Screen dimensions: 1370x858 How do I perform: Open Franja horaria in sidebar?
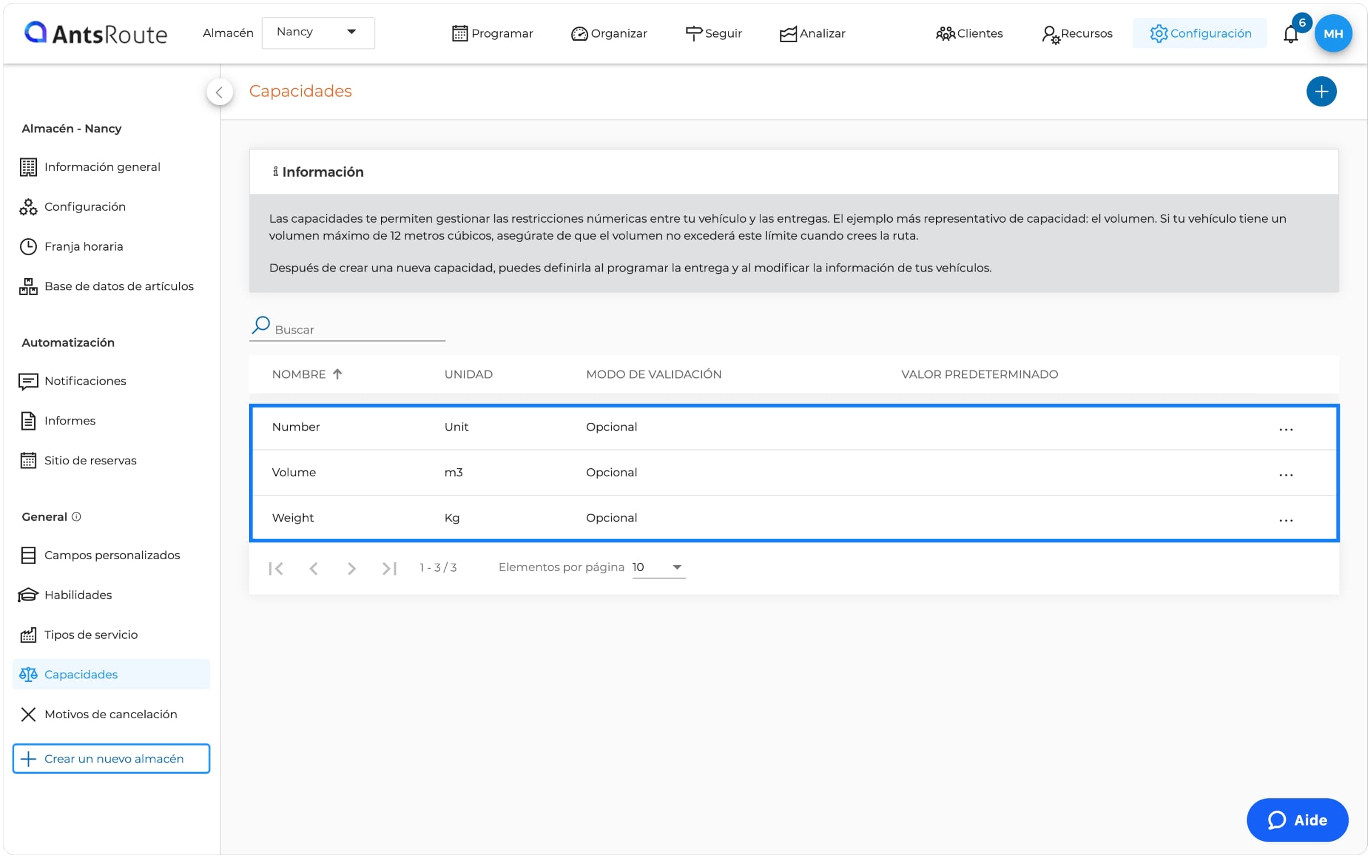[71, 247]
